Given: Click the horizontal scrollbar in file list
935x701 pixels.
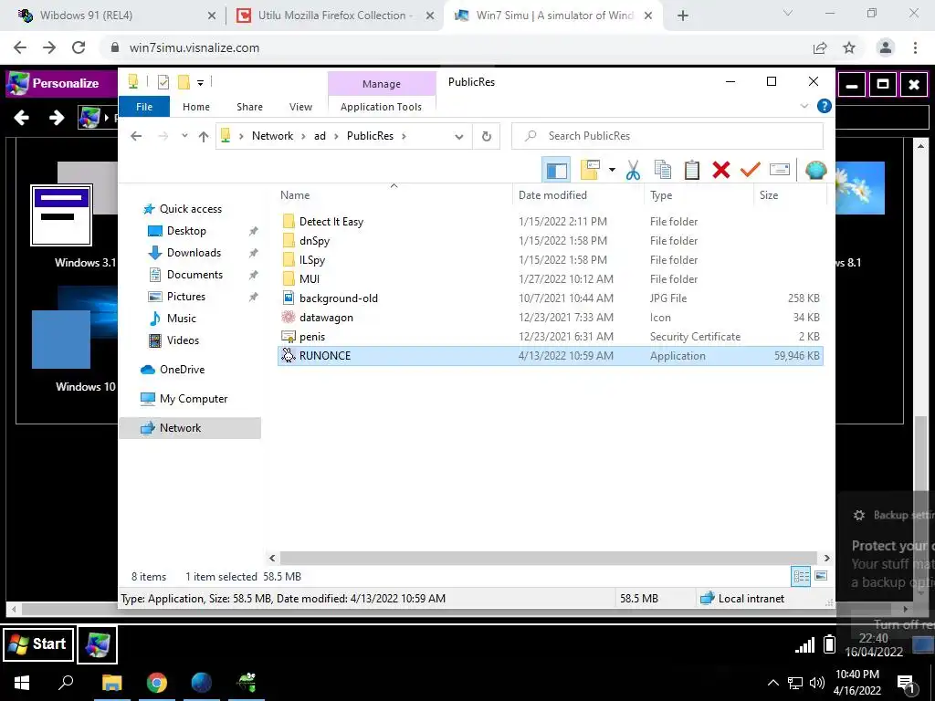Looking at the screenshot, I should [549, 558].
